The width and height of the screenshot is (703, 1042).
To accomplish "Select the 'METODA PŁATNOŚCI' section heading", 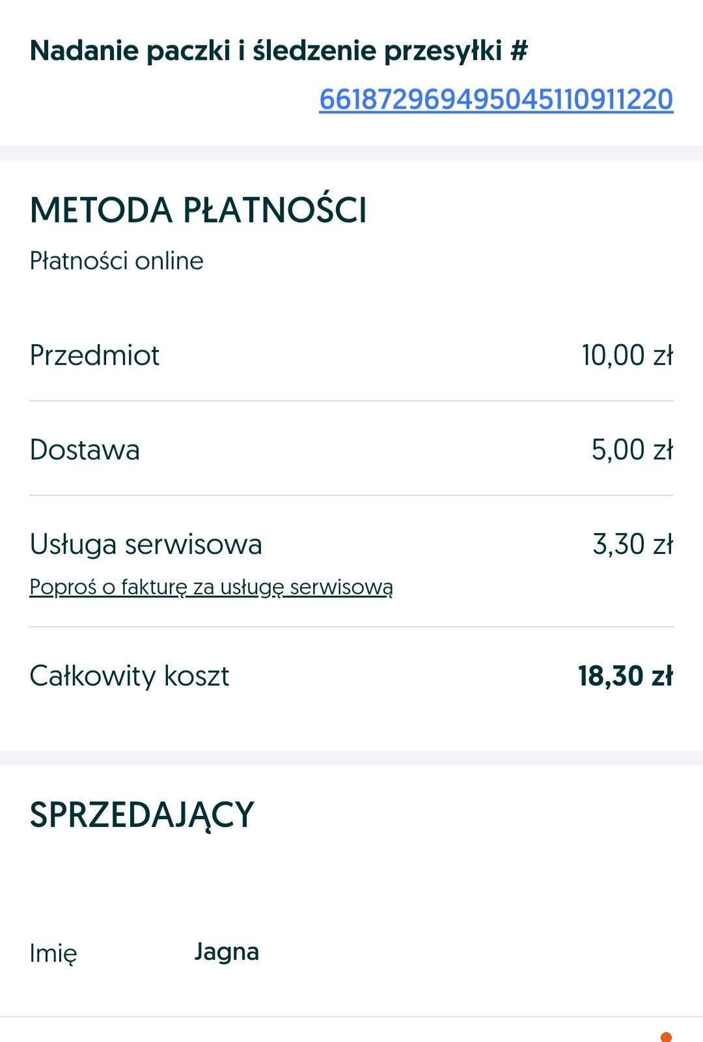I will coord(199,210).
